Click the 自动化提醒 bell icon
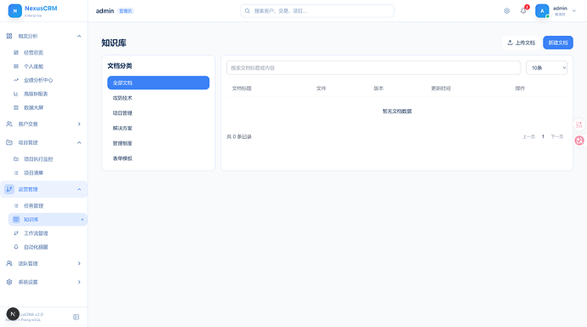Viewport: 587px width, 327px height. pyautogui.click(x=15, y=247)
